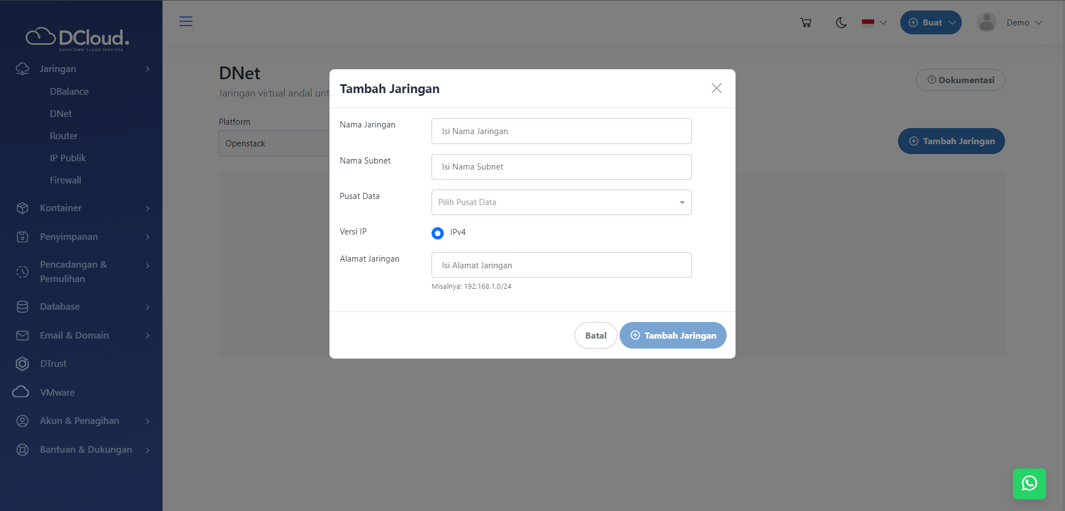Open the shopping cart icon
1065x511 pixels.
pyautogui.click(x=806, y=23)
